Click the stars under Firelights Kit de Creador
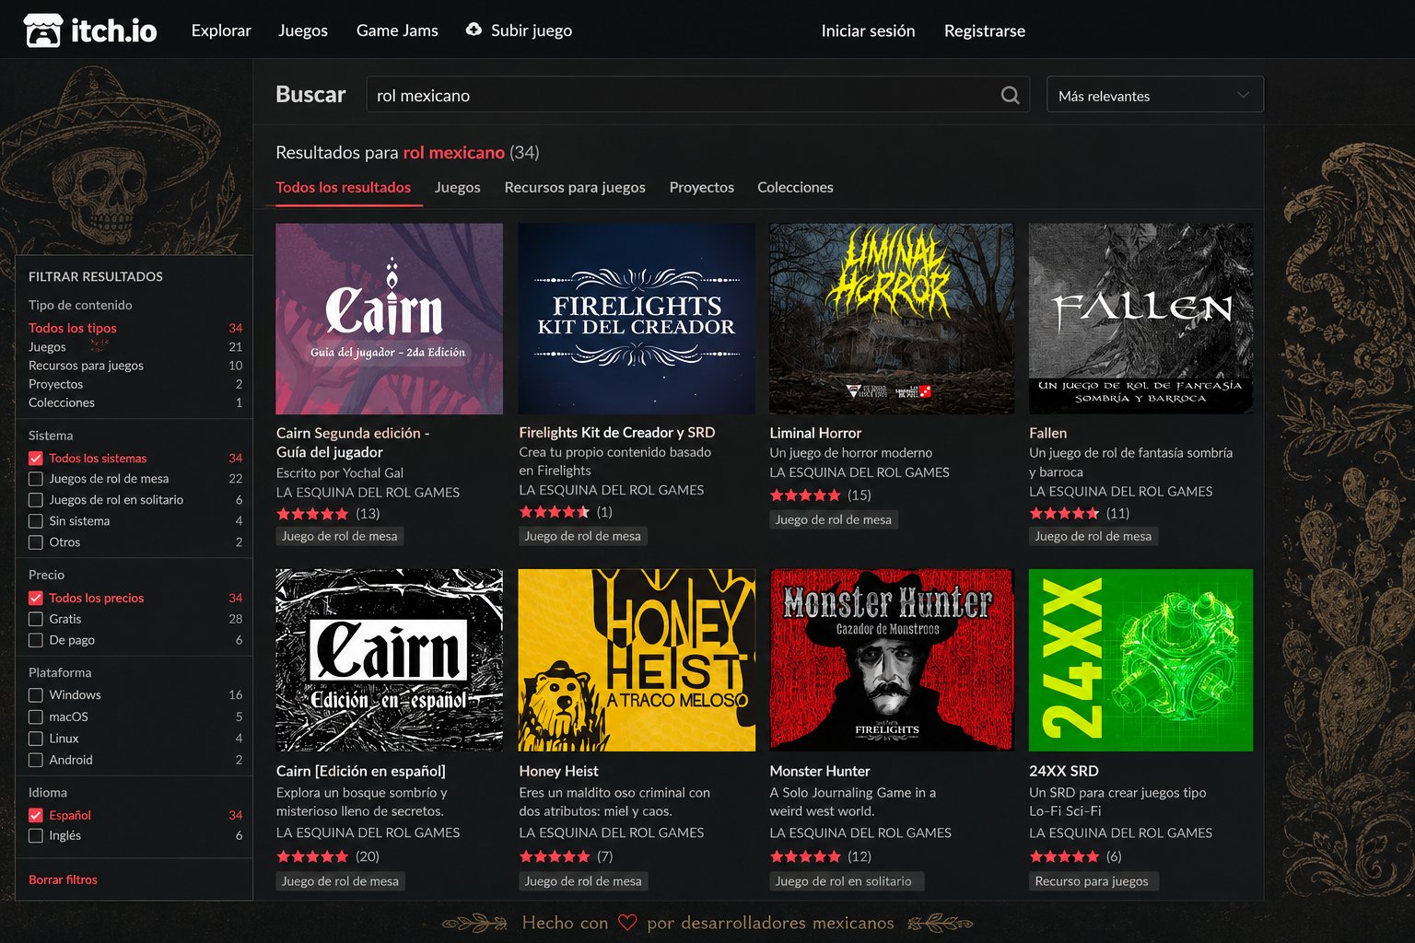Image resolution: width=1415 pixels, height=943 pixels. [x=555, y=511]
